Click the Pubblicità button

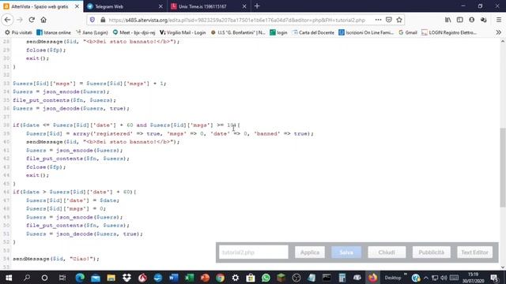click(432, 252)
